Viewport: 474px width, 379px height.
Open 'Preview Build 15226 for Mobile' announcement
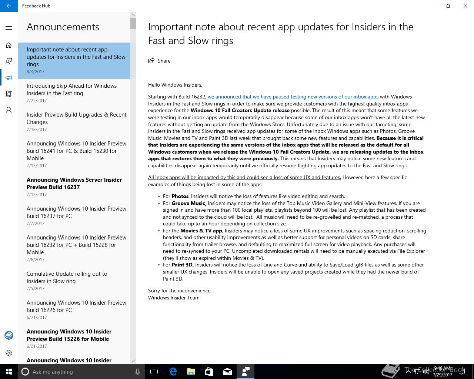(x=74, y=339)
